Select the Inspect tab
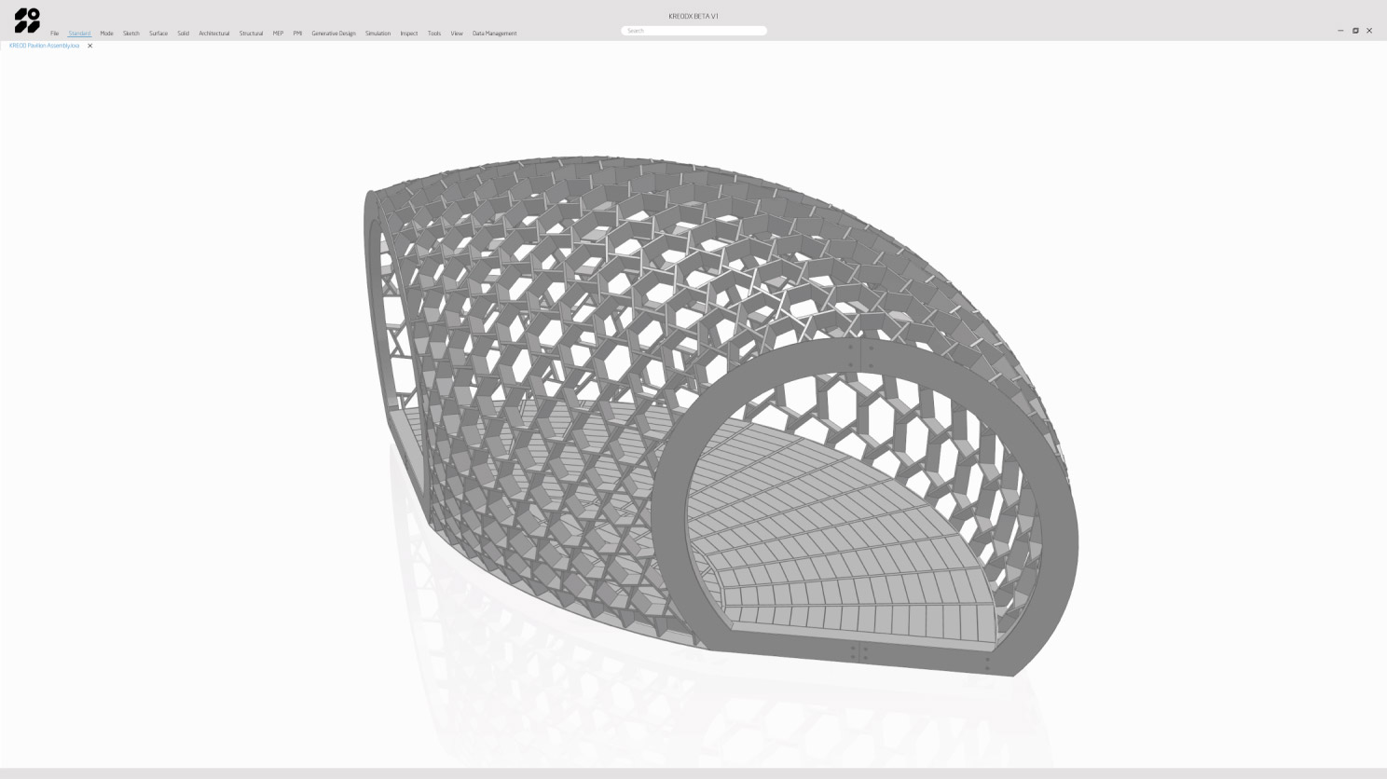1387x779 pixels. 408,34
